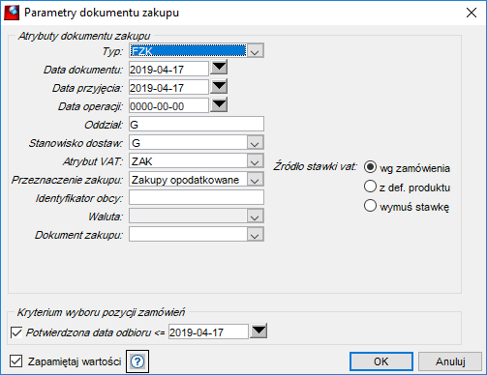The width and height of the screenshot is (487, 375).
Task: Expand the Typ dropdown showing FZK
Action: [255, 51]
